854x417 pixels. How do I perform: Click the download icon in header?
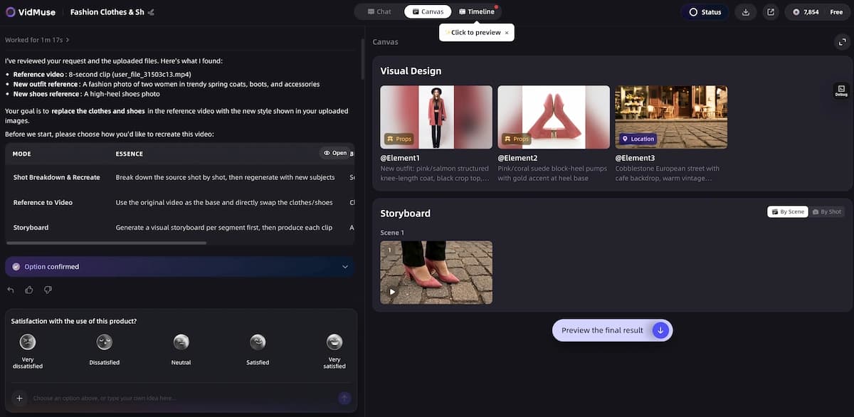tap(746, 12)
